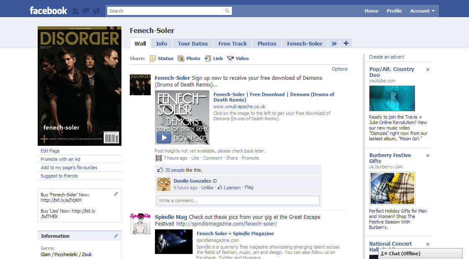Click Add to my page's favourites
This screenshot has width=469, height=259.
(x=69, y=168)
